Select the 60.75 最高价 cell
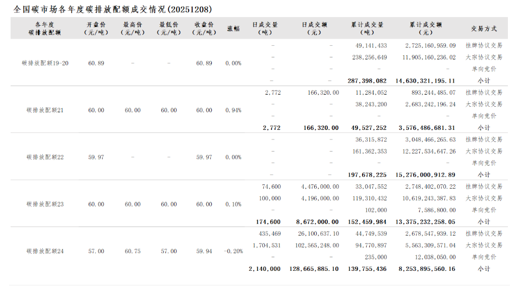Screen dimensions: 519x296 point(133,251)
